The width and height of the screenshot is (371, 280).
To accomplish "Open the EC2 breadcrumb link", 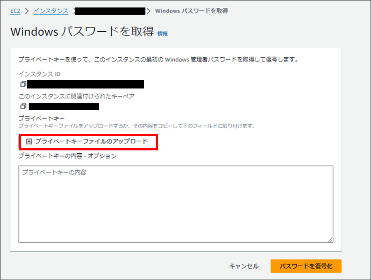I will click(x=15, y=11).
